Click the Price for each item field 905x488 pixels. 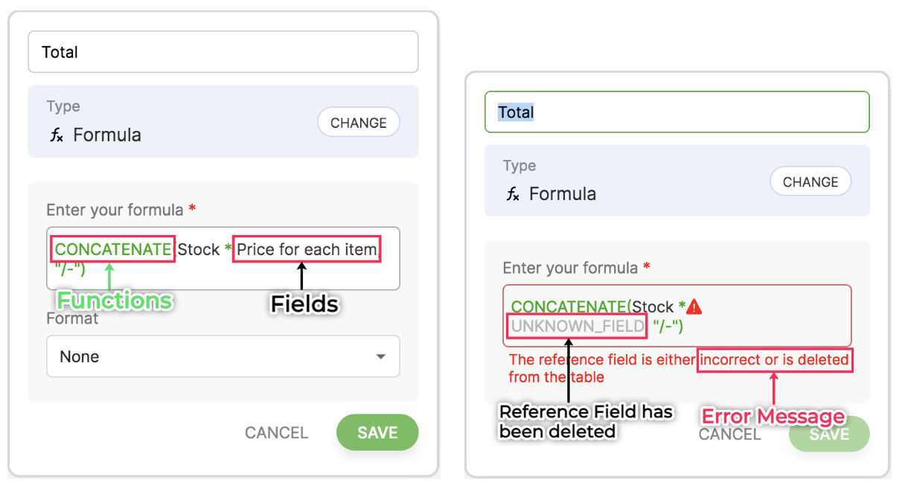tap(307, 250)
